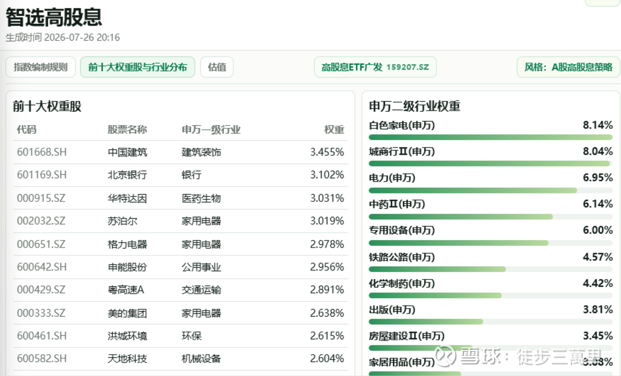Click the 专用设备(申万) industry label
Screen dimensions: 621x376
pos(402,230)
